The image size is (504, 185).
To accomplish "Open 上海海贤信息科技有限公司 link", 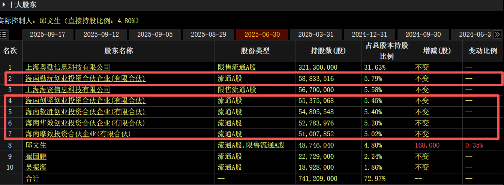I will (68, 90).
